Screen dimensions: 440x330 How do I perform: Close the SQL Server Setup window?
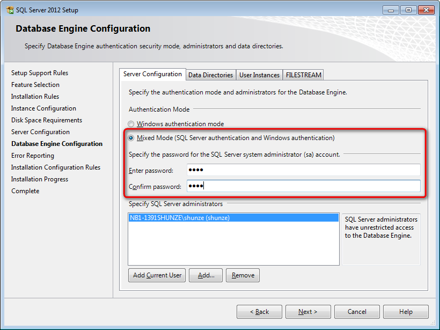[426, 10]
